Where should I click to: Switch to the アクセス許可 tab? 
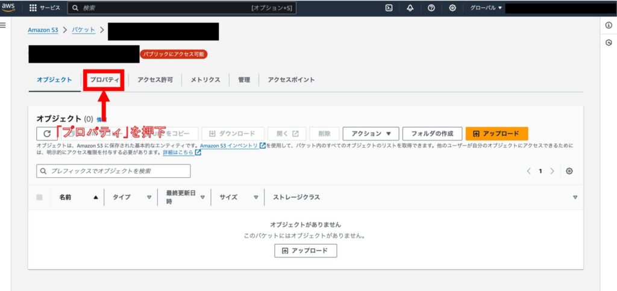[155, 80]
